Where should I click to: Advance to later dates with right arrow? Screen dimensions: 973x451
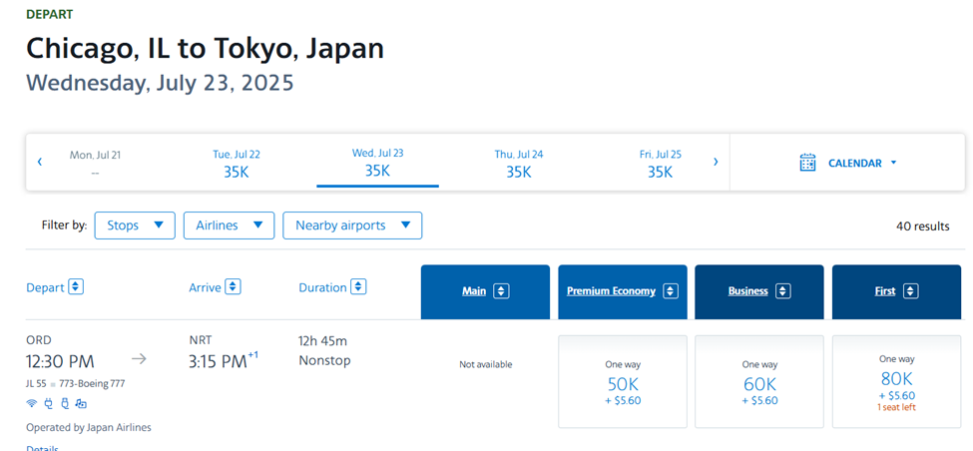coord(716,162)
